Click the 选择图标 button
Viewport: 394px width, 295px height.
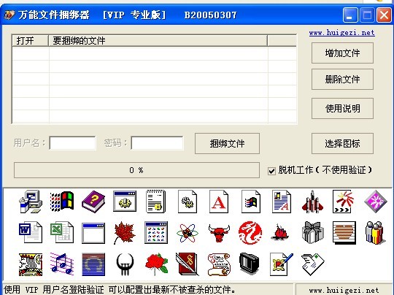[342, 144]
